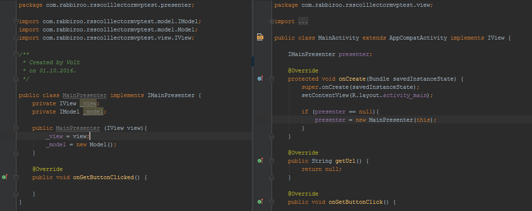Click the _view field in the private IView declaration

click(88, 103)
